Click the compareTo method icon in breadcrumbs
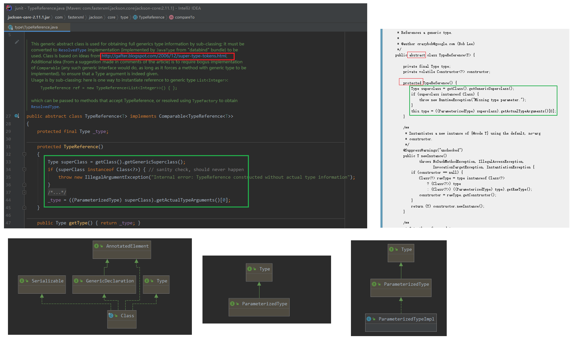The image size is (570, 354). click(x=171, y=17)
